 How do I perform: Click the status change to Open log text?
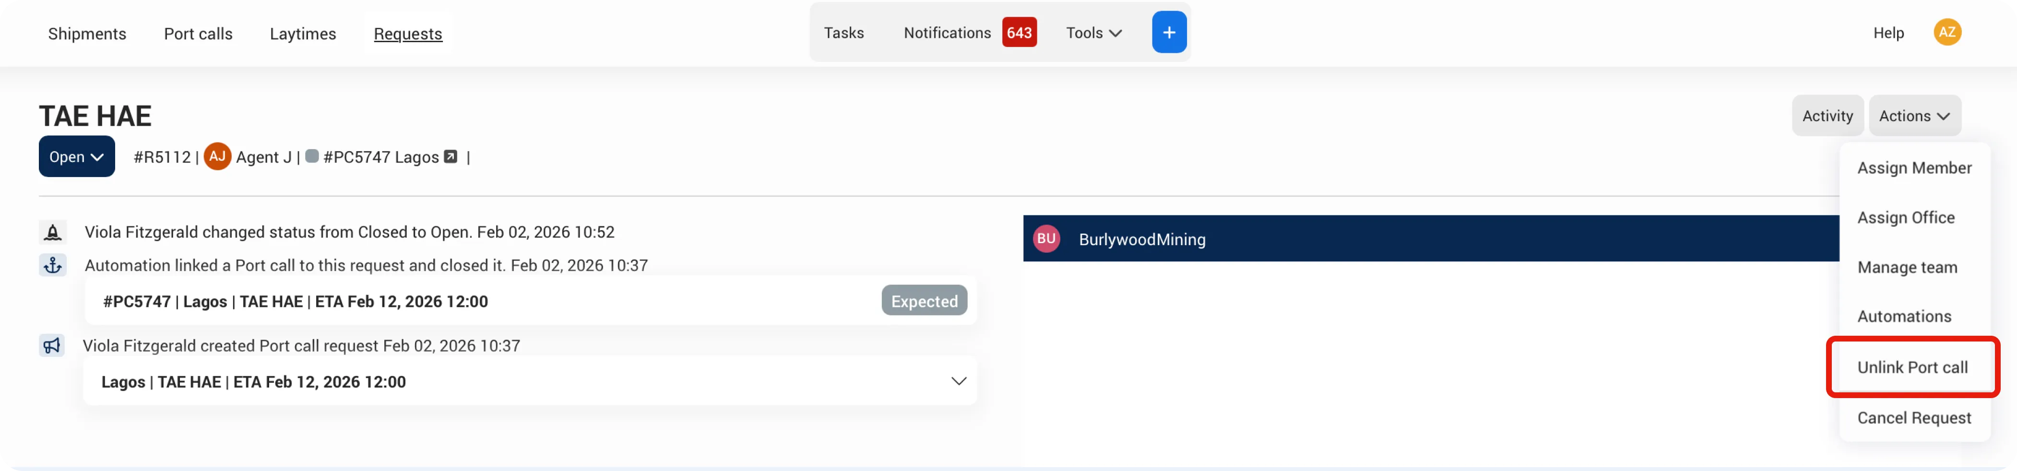tap(349, 232)
